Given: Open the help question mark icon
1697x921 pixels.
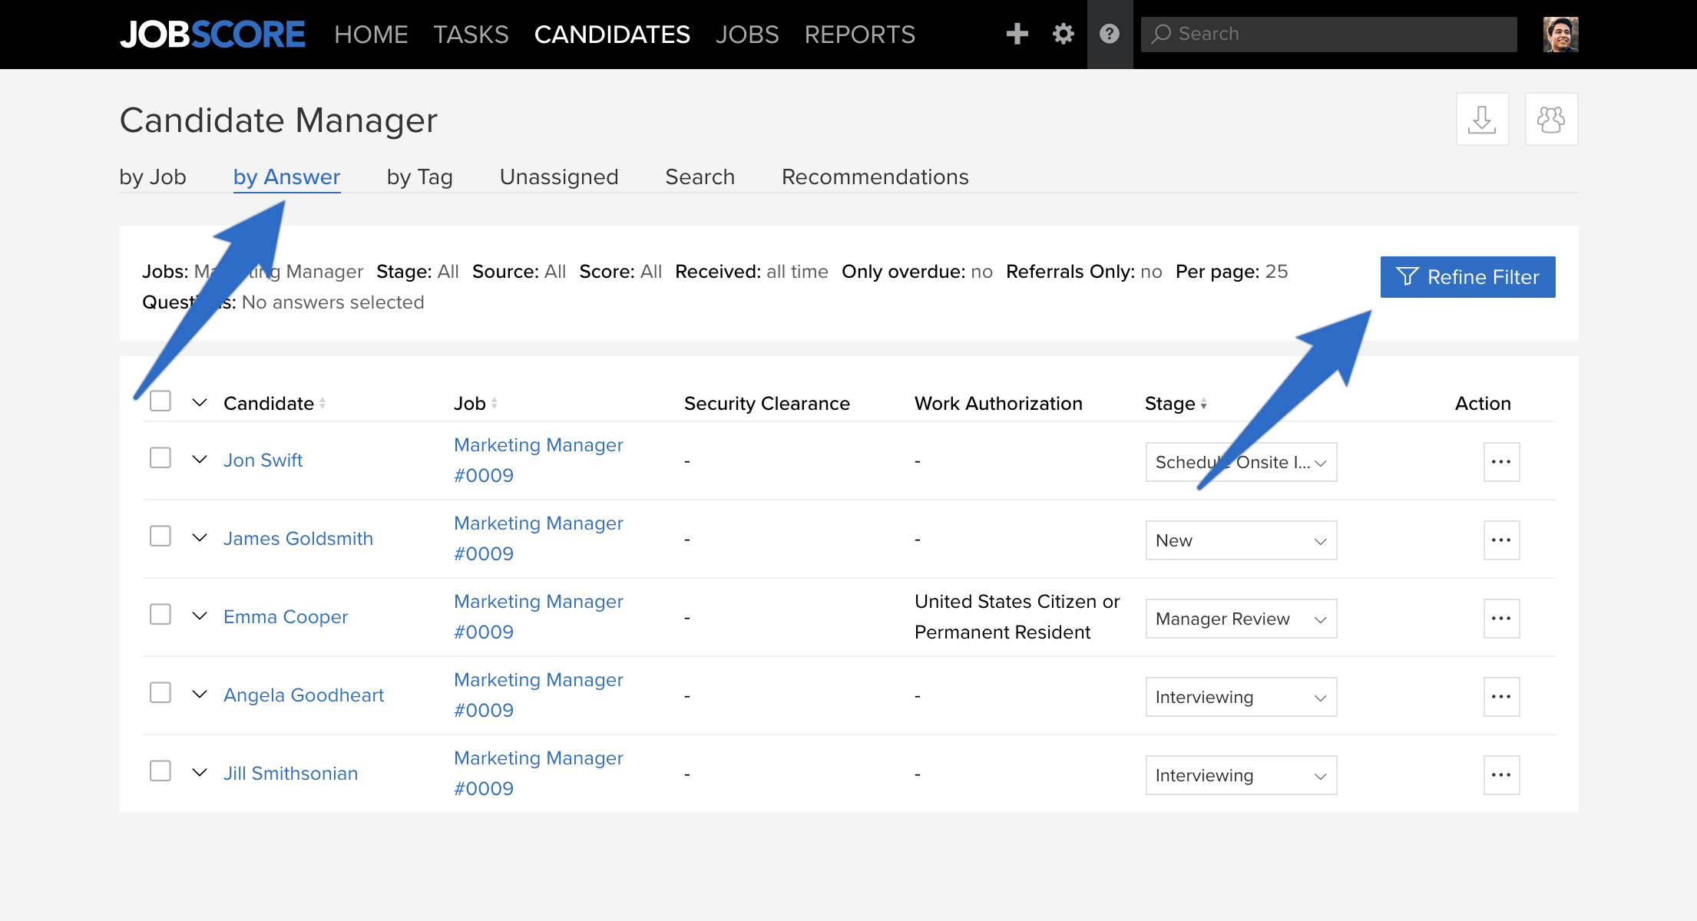Looking at the screenshot, I should 1110,34.
